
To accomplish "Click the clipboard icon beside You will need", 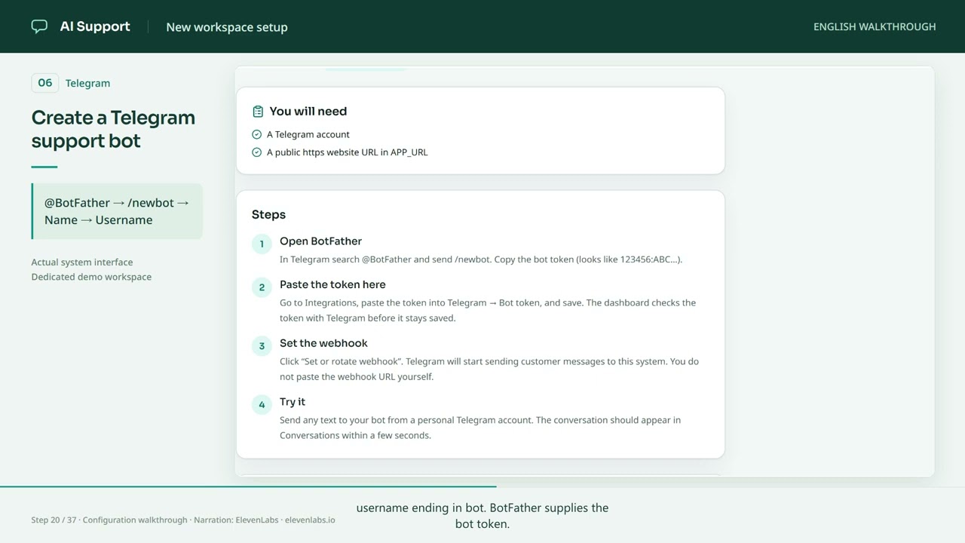I will [258, 112].
